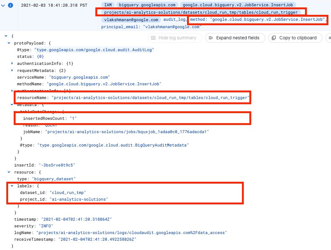Image resolution: width=331 pixels, height=250 pixels.
Task: Click the type value "bigquery_dataset"
Action: [x=53, y=179]
